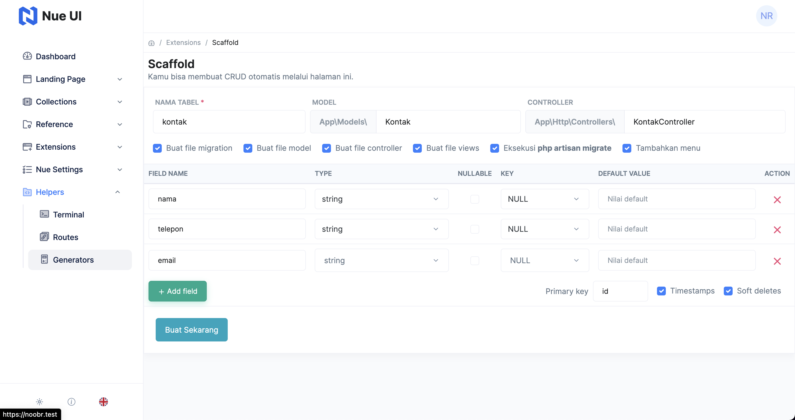The width and height of the screenshot is (795, 420).
Task: Follow Extensions breadcrumb link
Action: 183,42
